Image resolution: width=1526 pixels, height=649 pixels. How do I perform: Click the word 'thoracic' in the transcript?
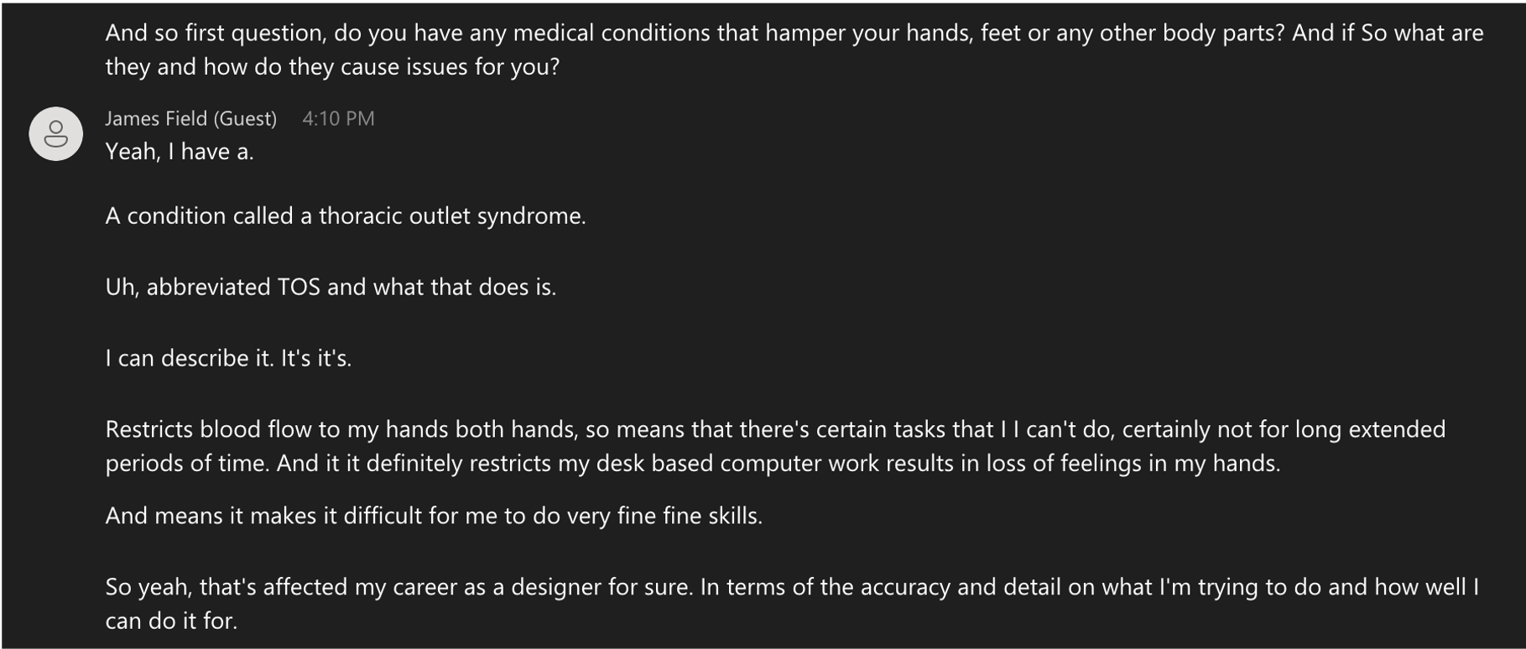click(x=361, y=216)
